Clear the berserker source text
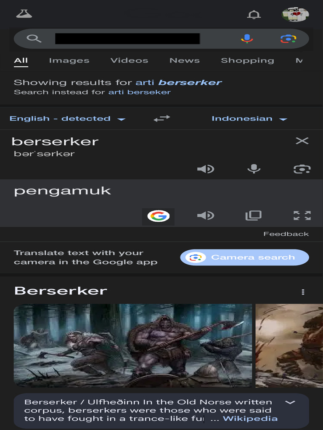 click(x=302, y=141)
